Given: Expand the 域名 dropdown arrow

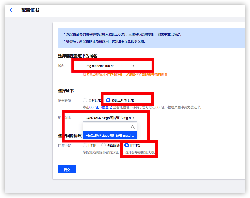Looking at the screenshot, I should point(133,66).
